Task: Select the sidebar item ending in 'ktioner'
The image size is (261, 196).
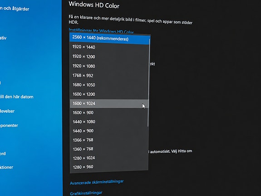Action: point(6,167)
